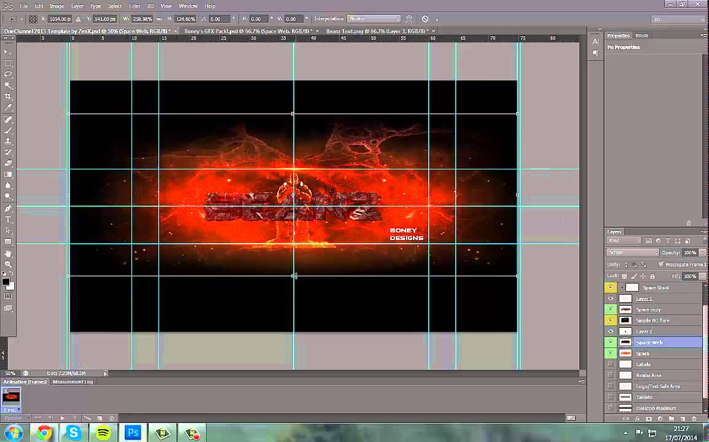Hide the Space Stock layer group
This screenshot has height=442, width=709.
[x=611, y=287]
